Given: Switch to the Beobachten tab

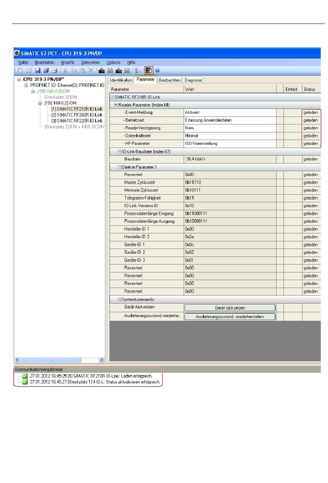Looking at the screenshot, I should coord(170,80).
